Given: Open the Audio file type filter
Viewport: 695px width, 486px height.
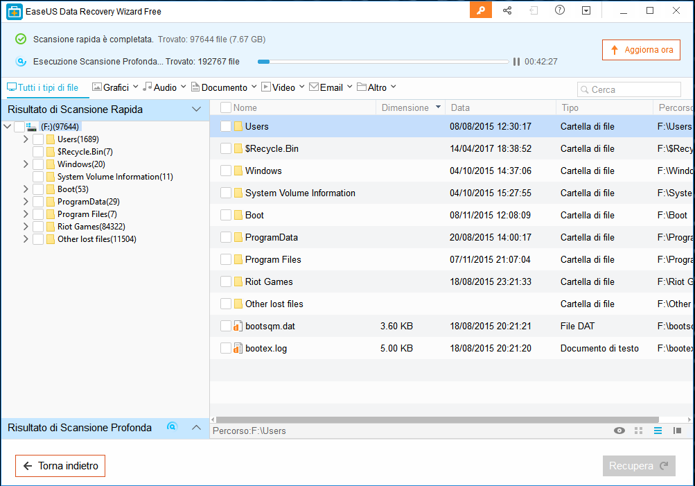Looking at the screenshot, I should [x=164, y=87].
